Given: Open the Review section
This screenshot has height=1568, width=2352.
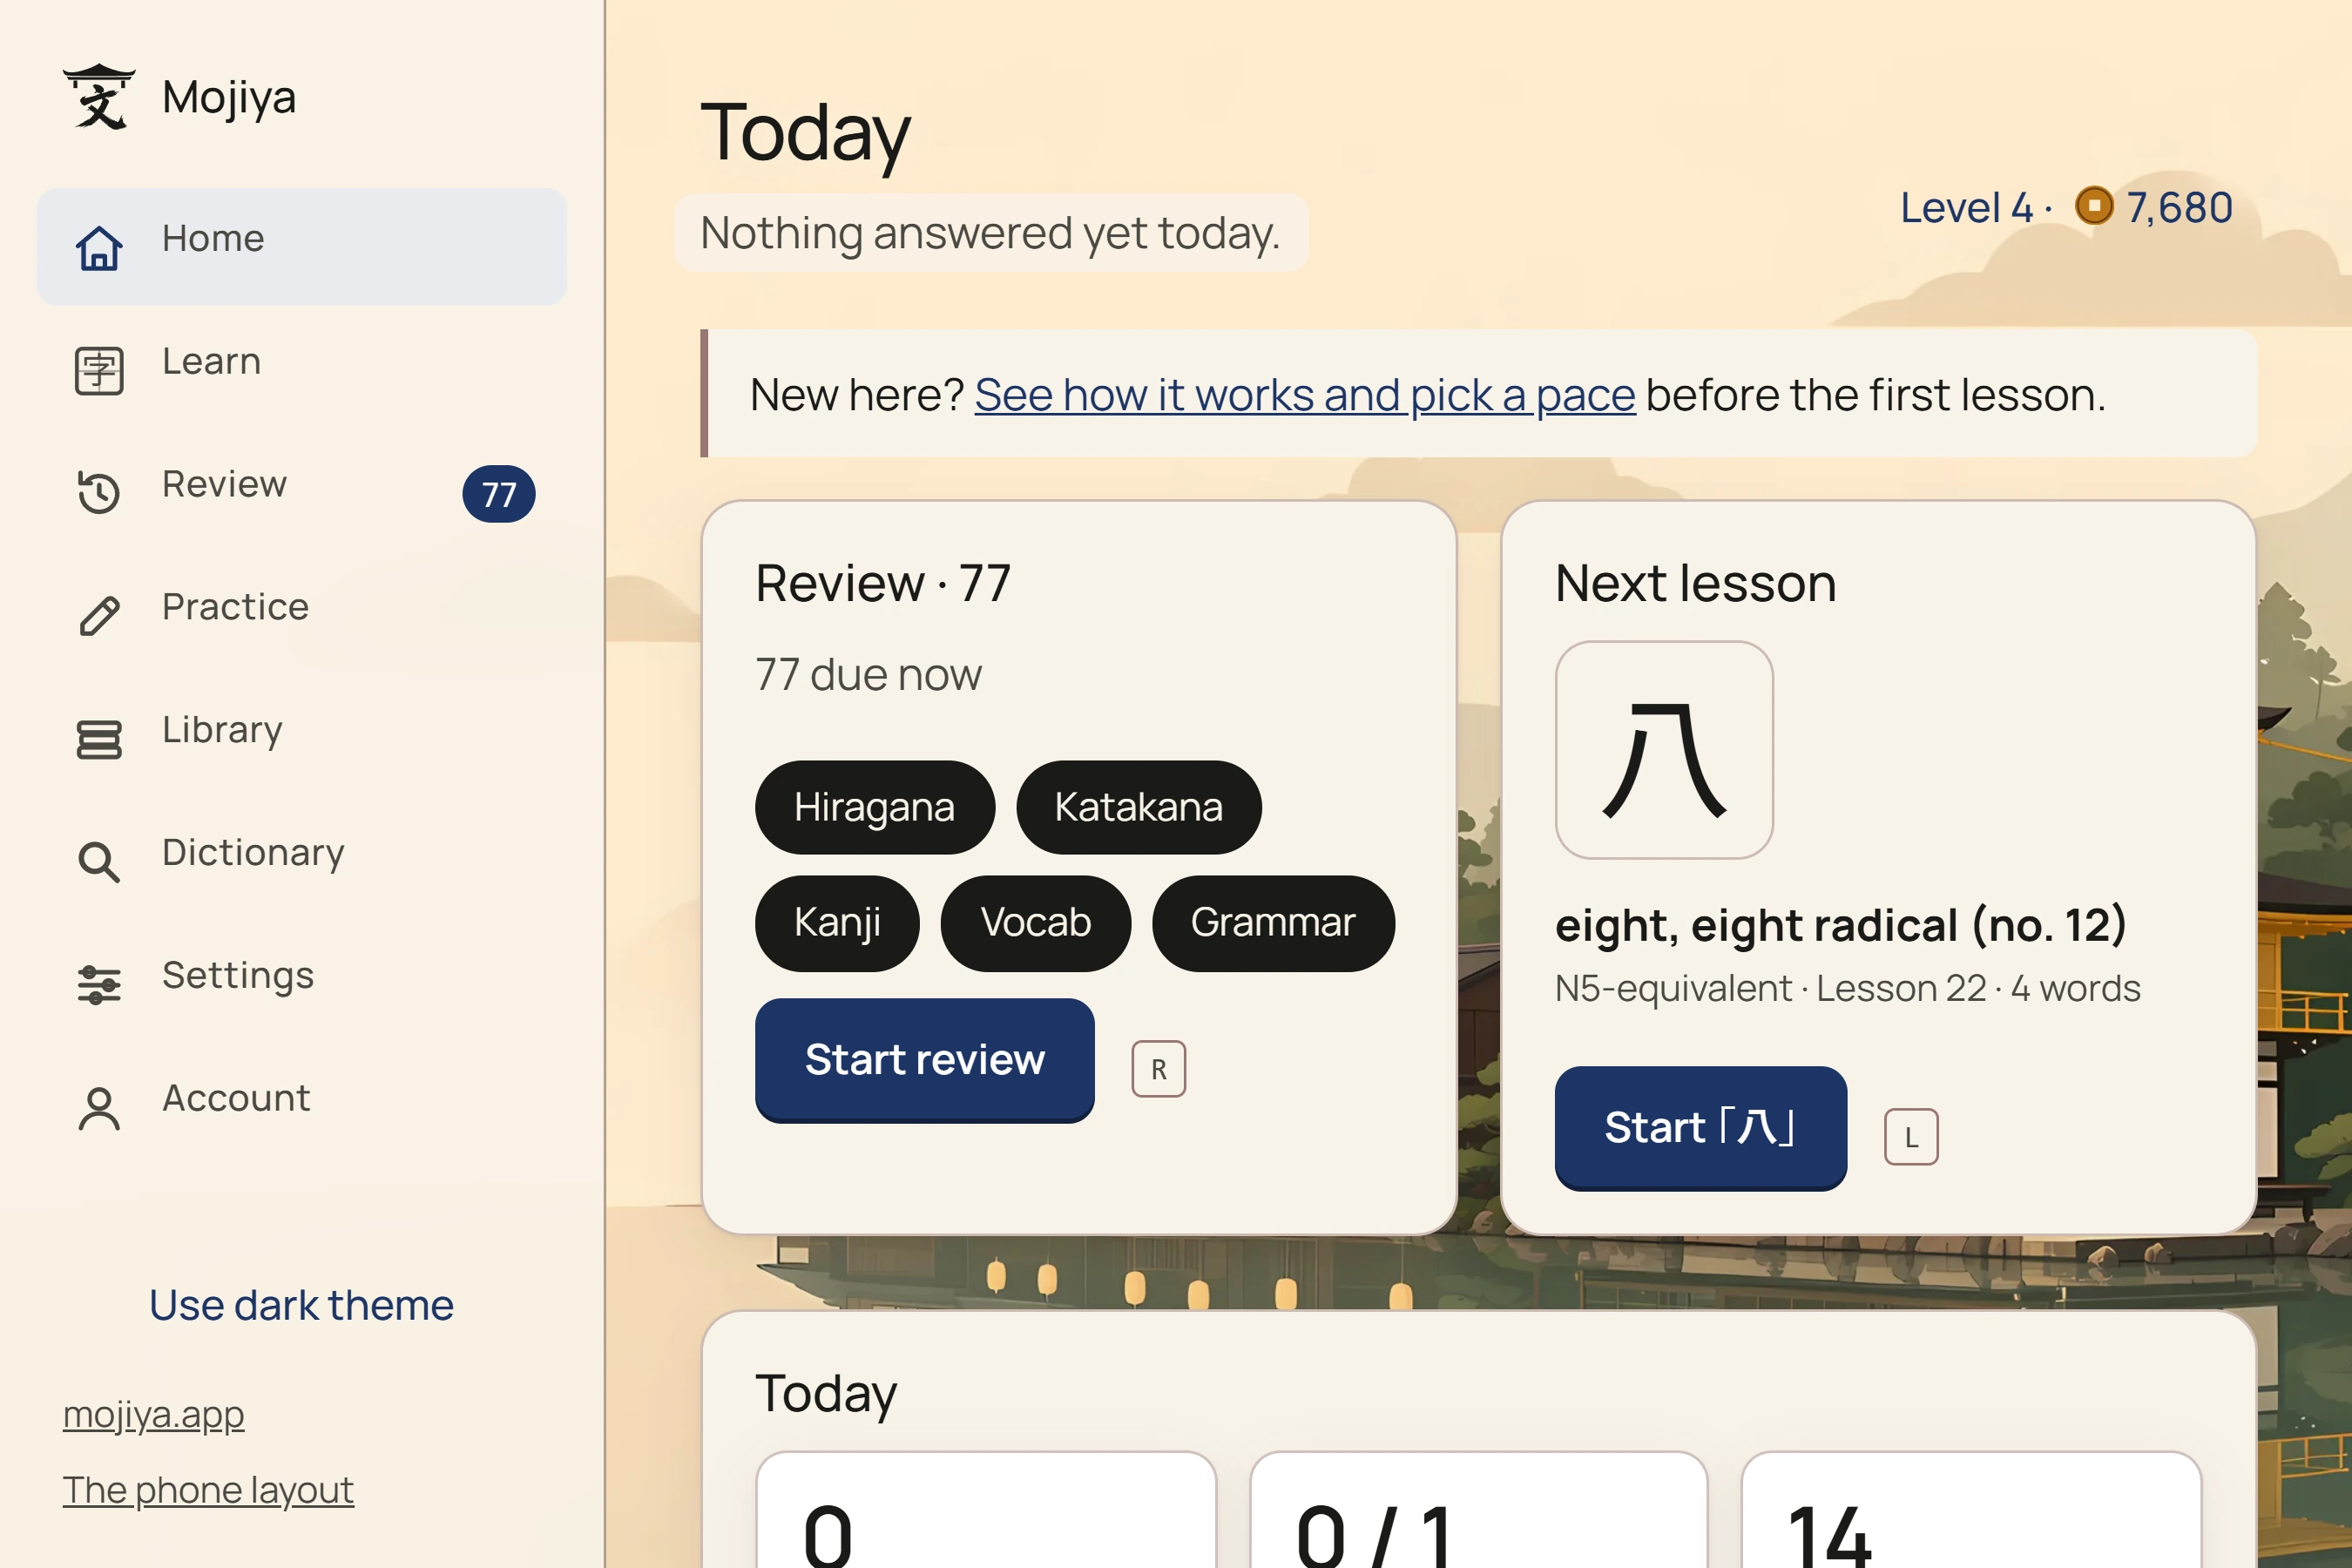Looking at the screenshot, I should tap(302, 493).
